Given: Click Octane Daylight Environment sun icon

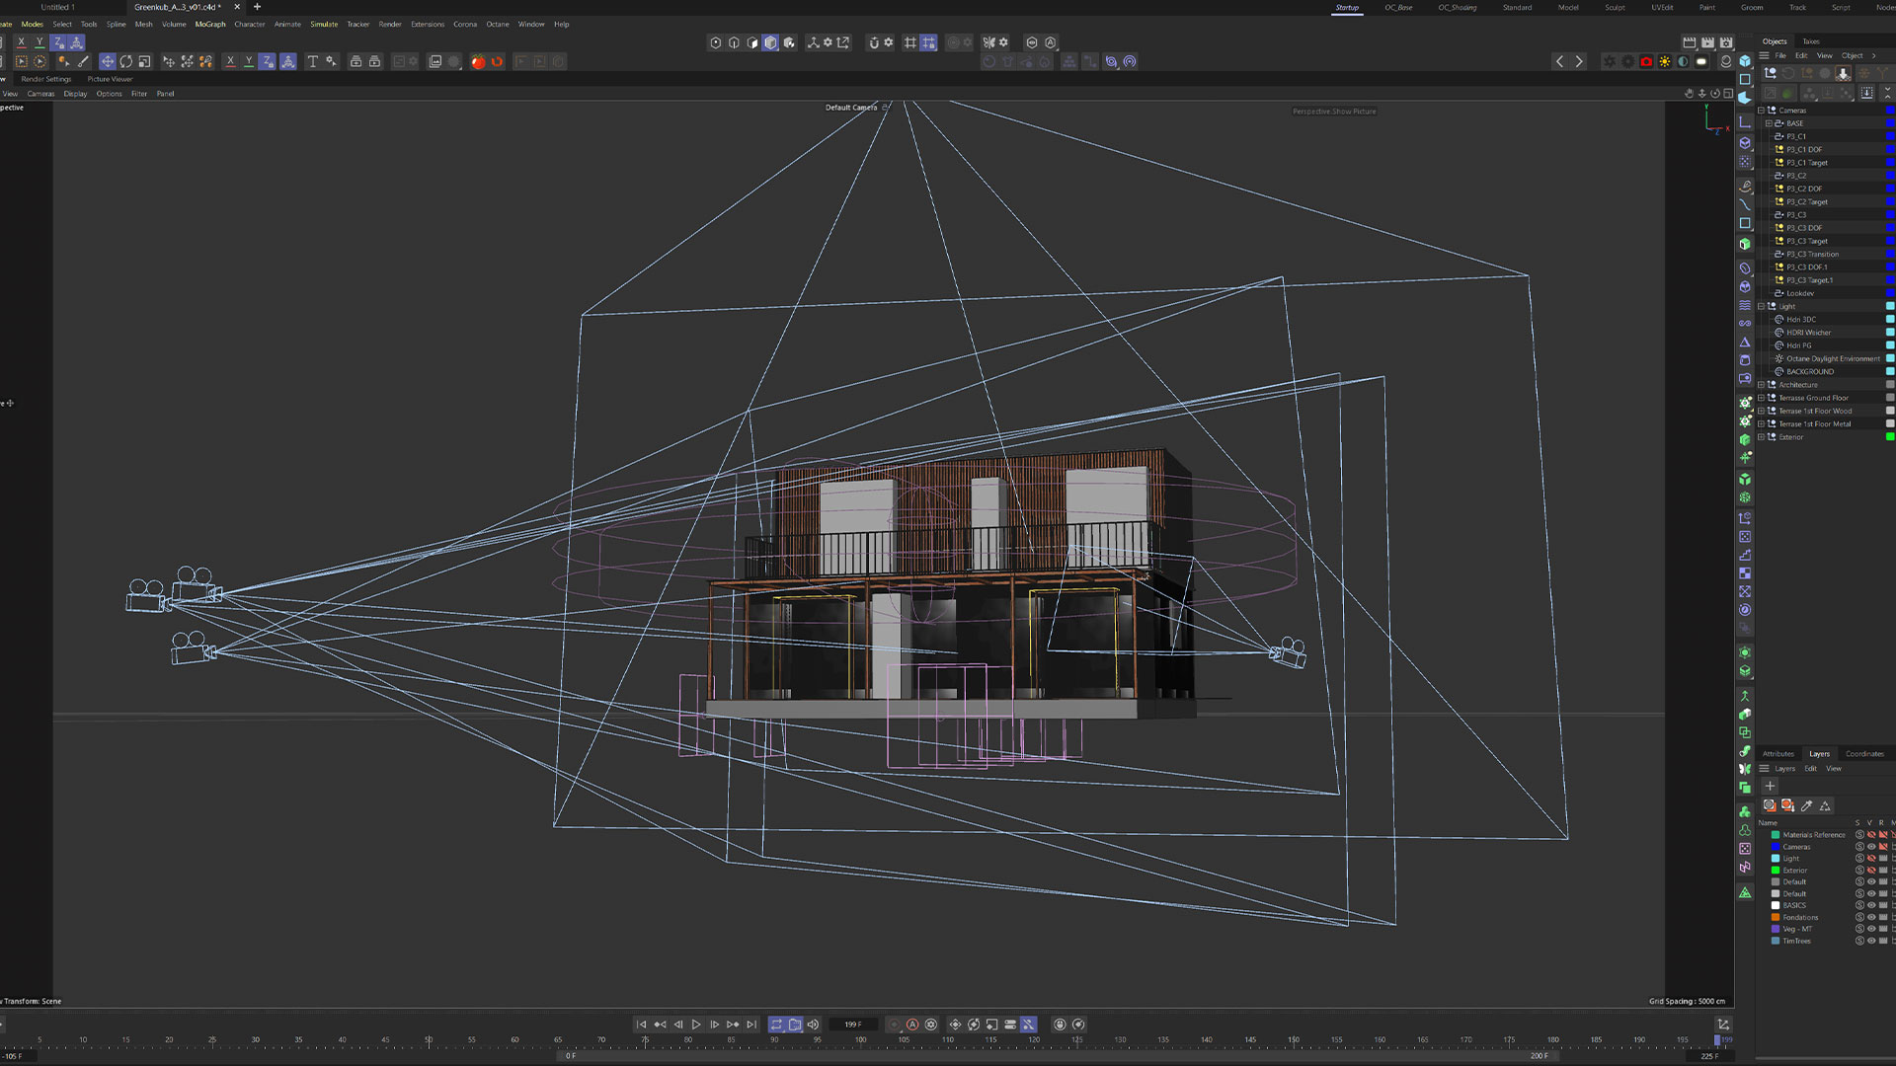Looking at the screenshot, I should click(1779, 358).
